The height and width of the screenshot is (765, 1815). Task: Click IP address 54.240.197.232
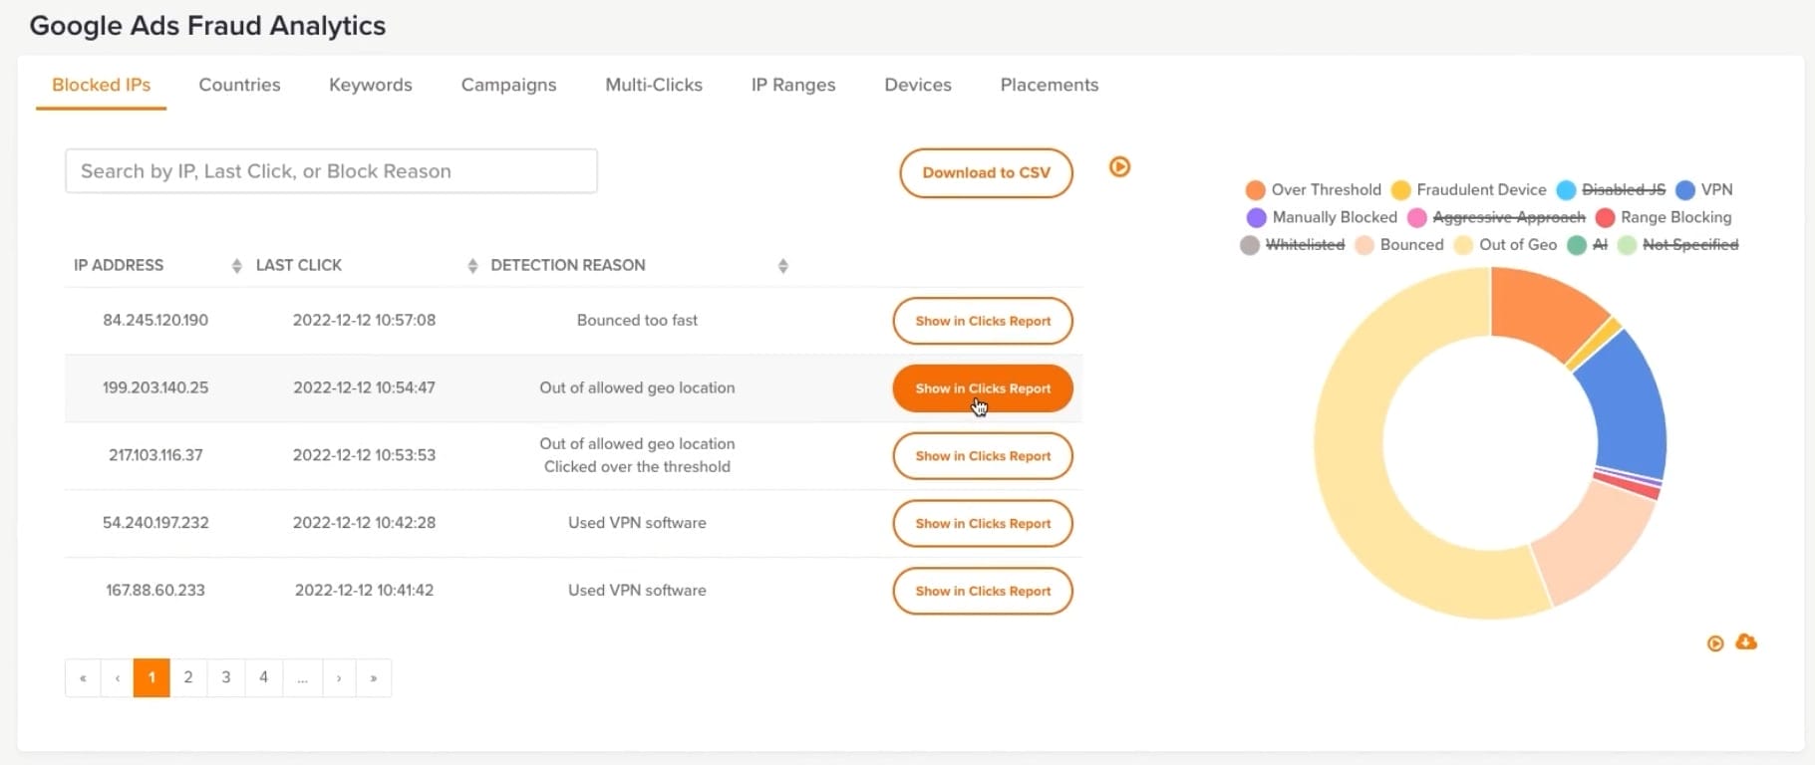(155, 524)
